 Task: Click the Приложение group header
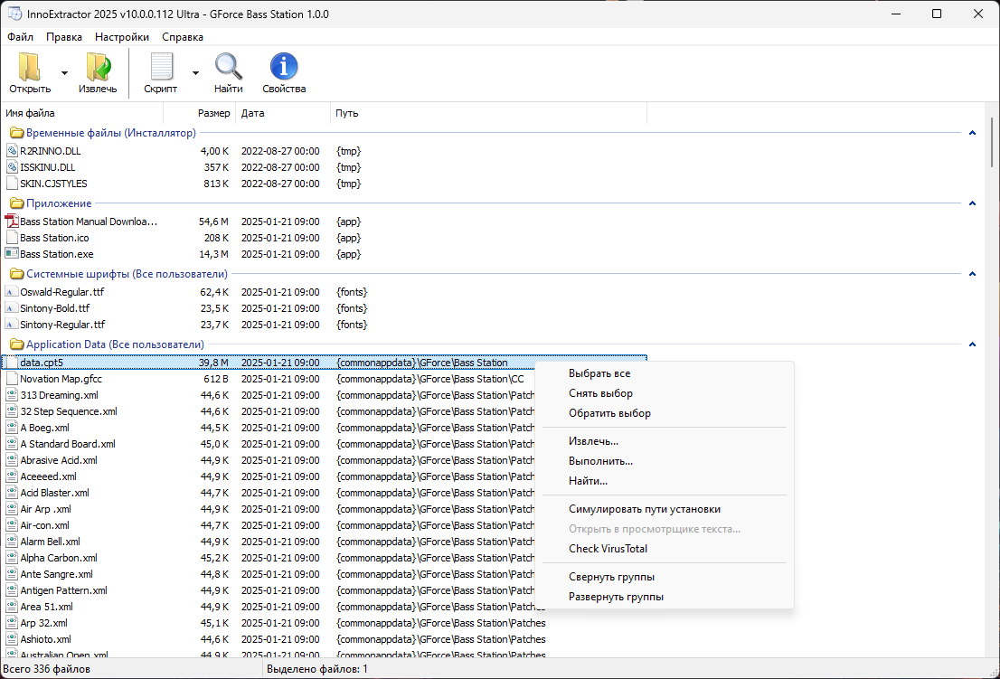tap(59, 203)
